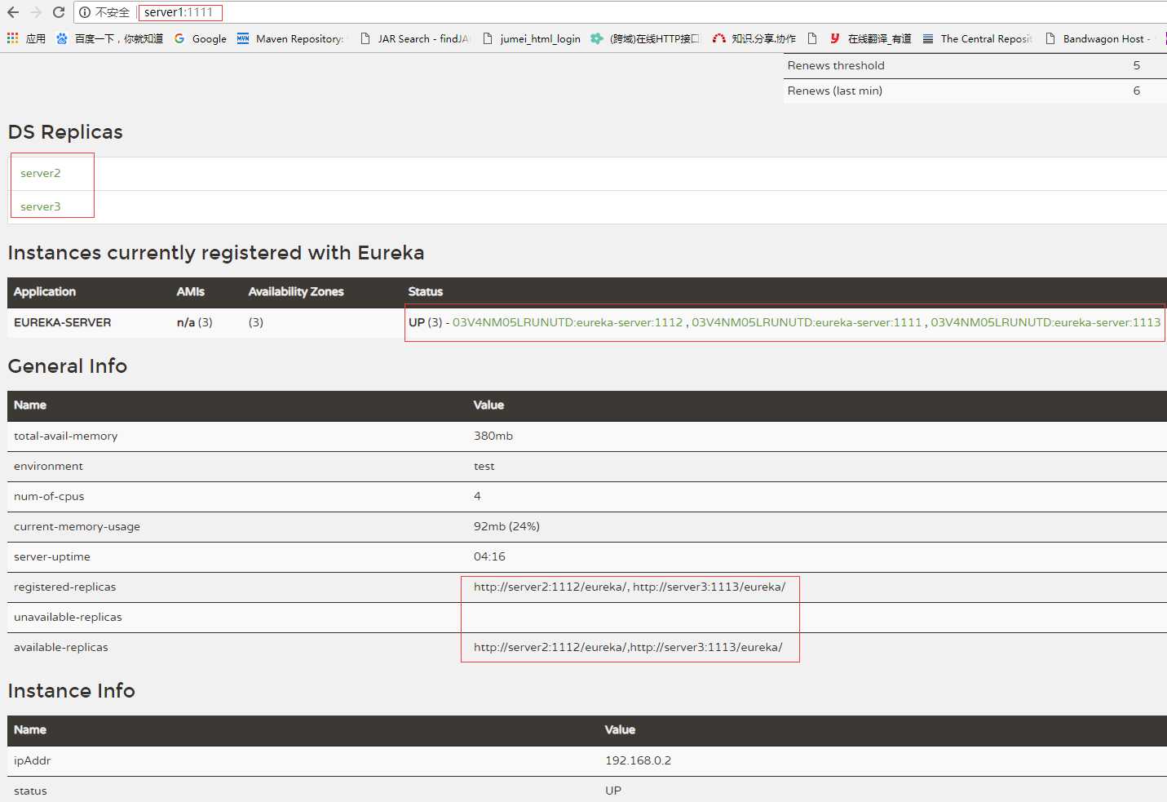Click the available-replicas URL value
Viewport: 1167px width, 802px height.
click(x=628, y=647)
